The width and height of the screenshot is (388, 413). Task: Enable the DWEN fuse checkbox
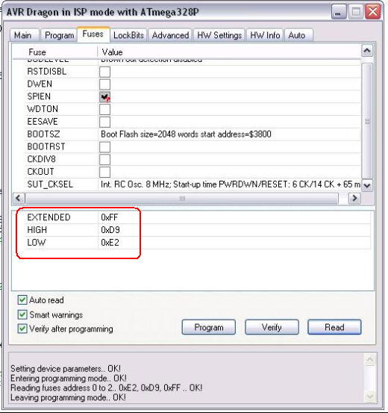click(x=104, y=84)
